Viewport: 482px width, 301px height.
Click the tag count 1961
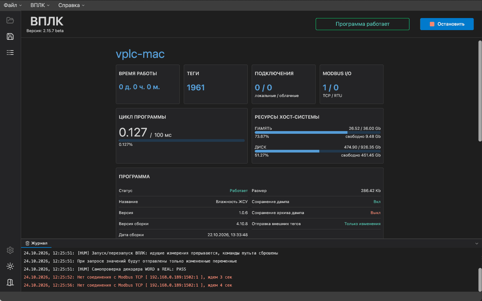point(196,88)
